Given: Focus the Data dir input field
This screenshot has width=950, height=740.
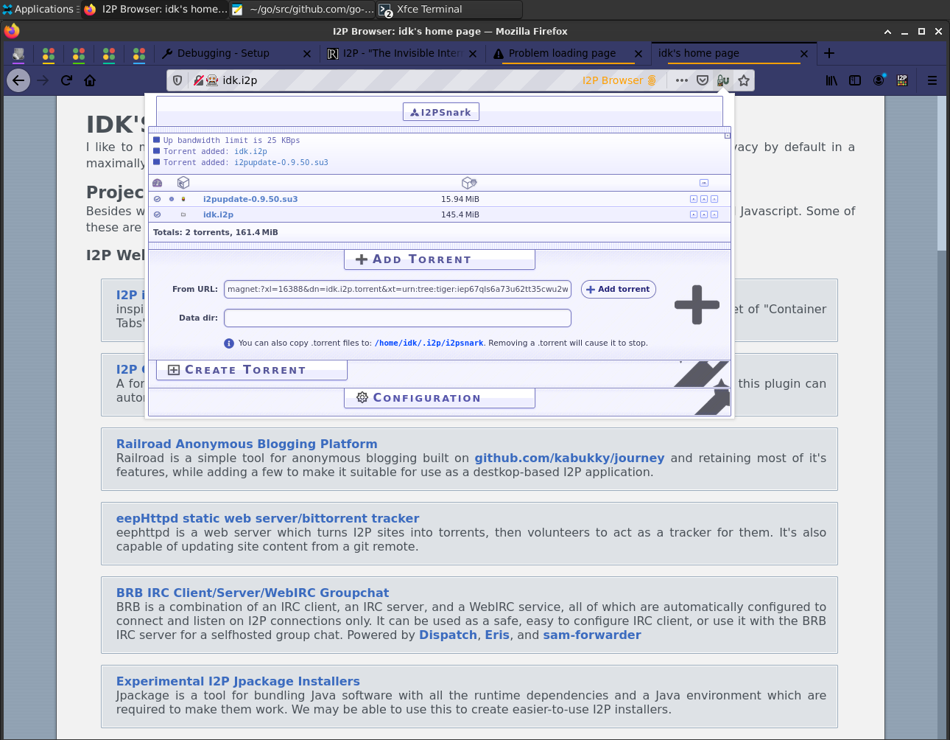Looking at the screenshot, I should [398, 318].
